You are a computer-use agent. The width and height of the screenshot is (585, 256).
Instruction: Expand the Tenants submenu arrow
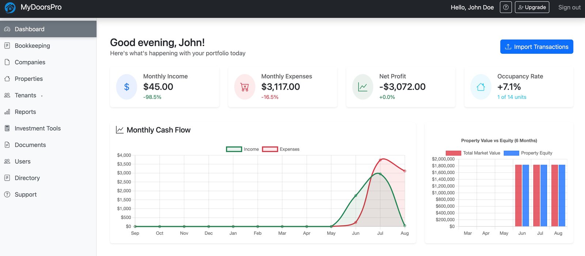(42, 96)
